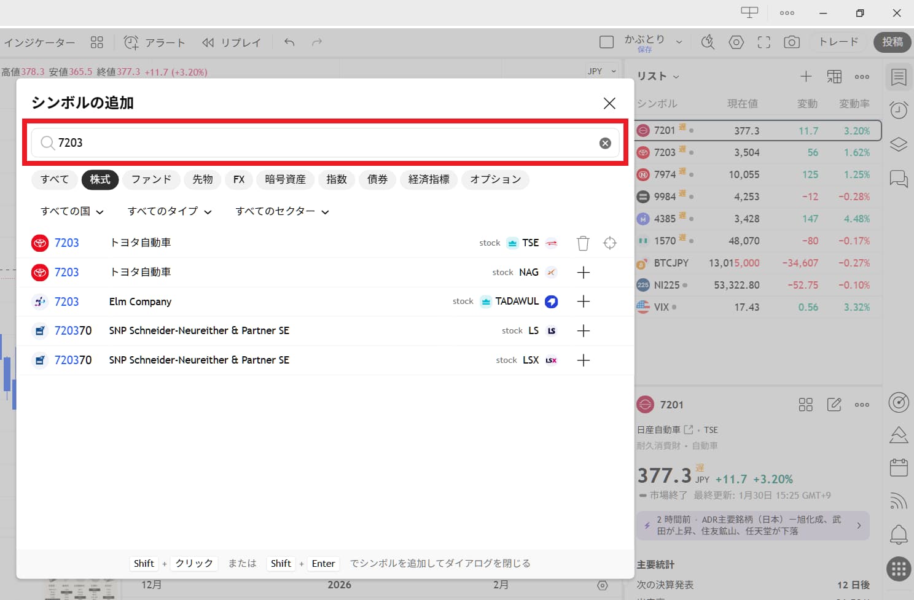Show 7203 TSE symbol on chart
914x600 pixels.
[610, 243]
